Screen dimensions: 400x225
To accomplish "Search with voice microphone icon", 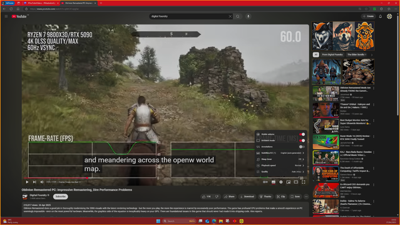I will coord(248,16).
